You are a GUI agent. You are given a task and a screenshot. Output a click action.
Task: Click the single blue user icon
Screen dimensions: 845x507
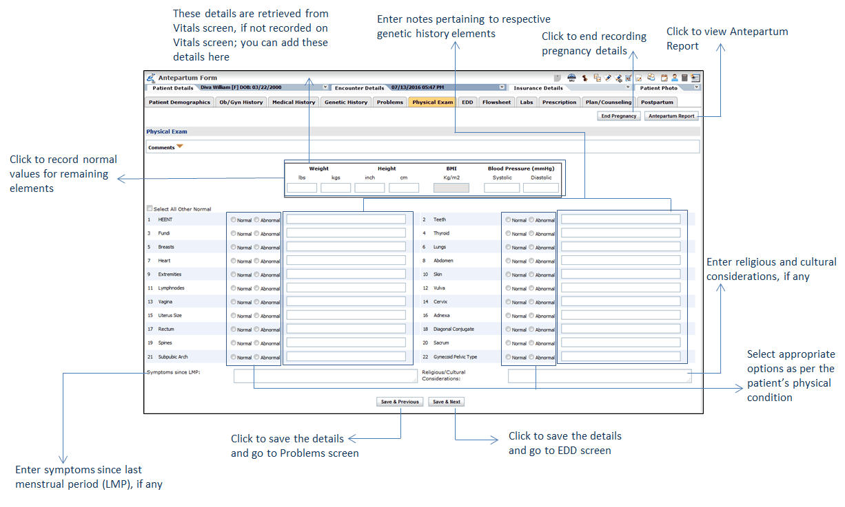[x=675, y=78]
